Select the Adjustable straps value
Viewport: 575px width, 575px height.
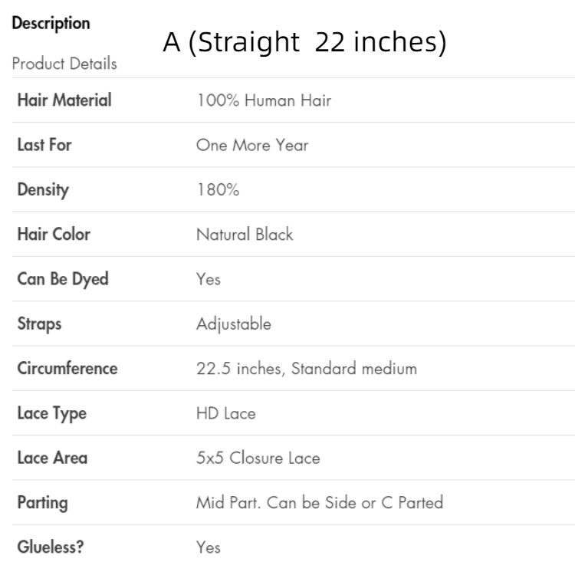[233, 324]
